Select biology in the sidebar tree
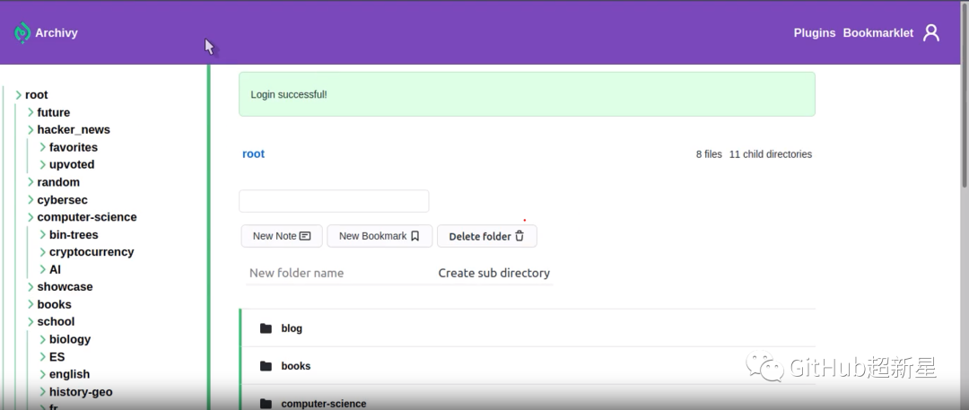Image resolution: width=969 pixels, height=410 pixels. click(x=70, y=339)
